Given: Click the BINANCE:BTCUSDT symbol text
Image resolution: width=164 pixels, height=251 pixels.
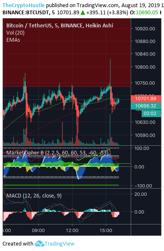Looking at the screenshot, I should pyautogui.click(x=26, y=12).
